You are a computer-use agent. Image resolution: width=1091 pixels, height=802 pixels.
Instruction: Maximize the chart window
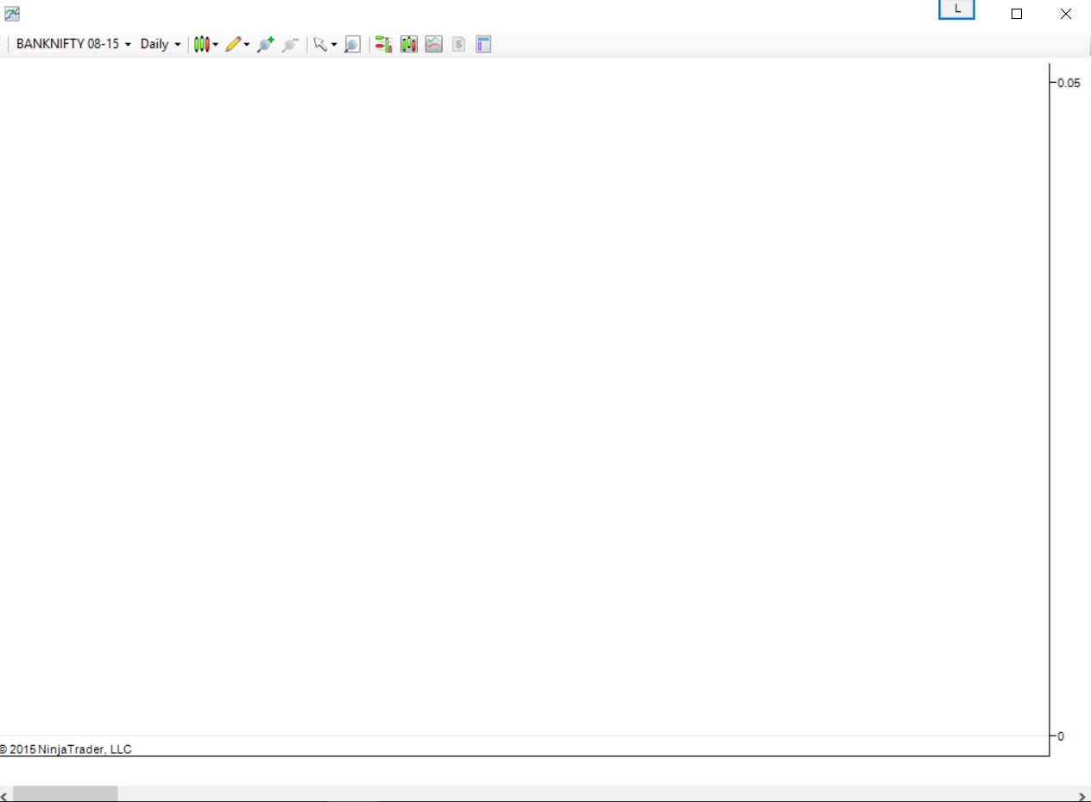(1017, 13)
